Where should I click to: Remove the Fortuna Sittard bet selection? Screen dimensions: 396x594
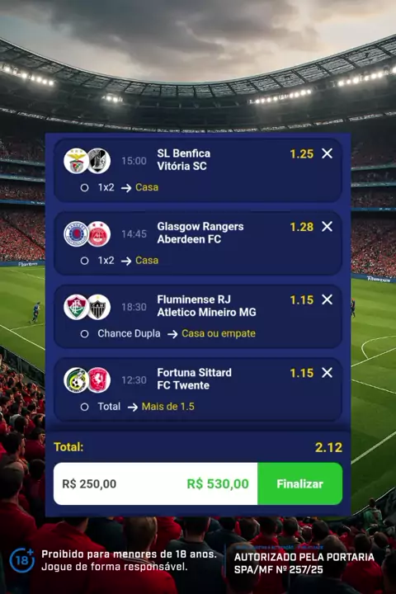(327, 373)
